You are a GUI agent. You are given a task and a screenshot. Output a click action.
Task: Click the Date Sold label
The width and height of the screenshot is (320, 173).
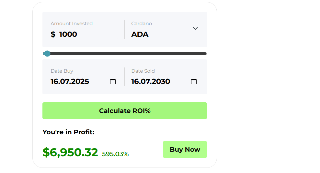point(143,71)
